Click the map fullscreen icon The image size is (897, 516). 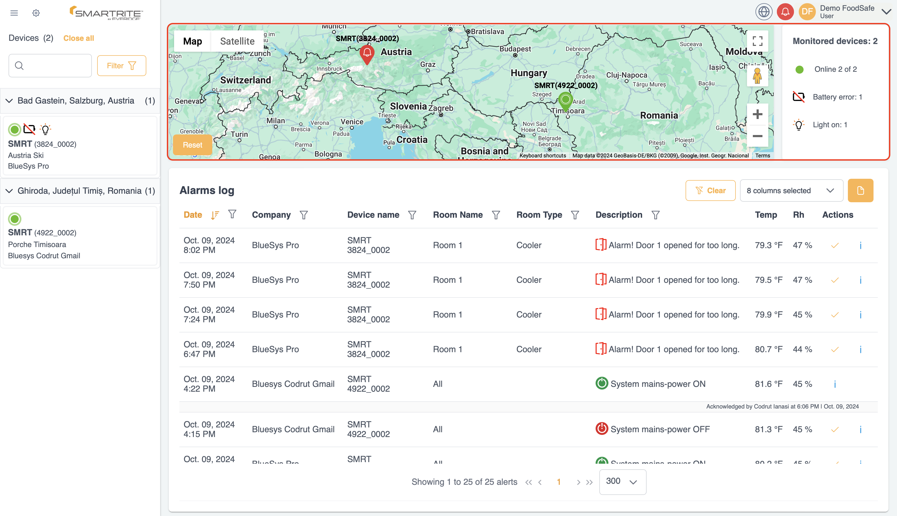(757, 41)
